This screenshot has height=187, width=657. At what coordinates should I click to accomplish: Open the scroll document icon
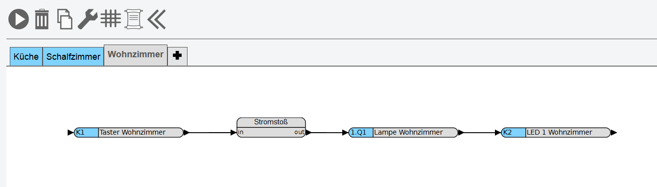pos(134,19)
